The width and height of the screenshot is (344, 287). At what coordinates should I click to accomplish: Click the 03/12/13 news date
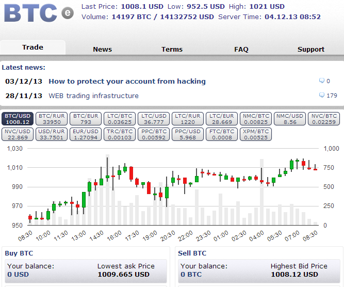[x=24, y=82]
